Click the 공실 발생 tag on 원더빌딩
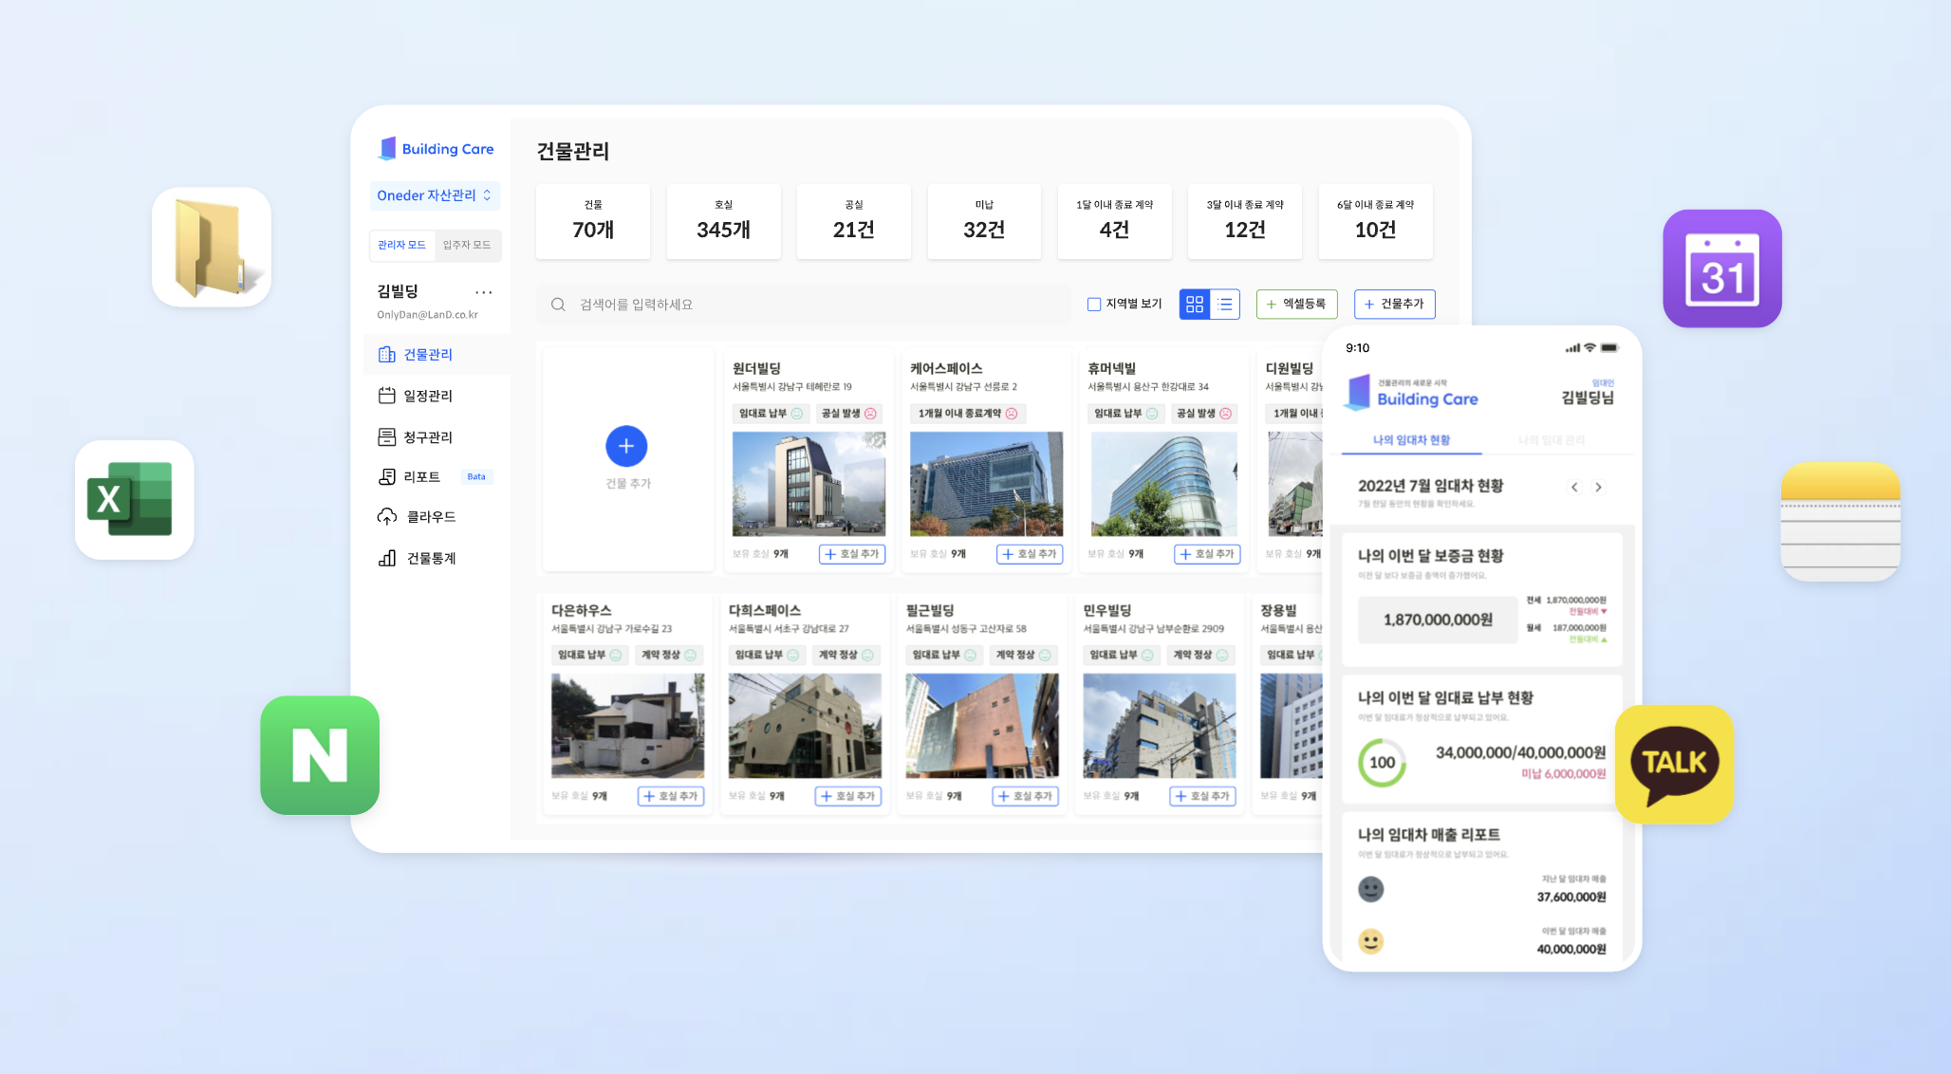 tap(848, 414)
